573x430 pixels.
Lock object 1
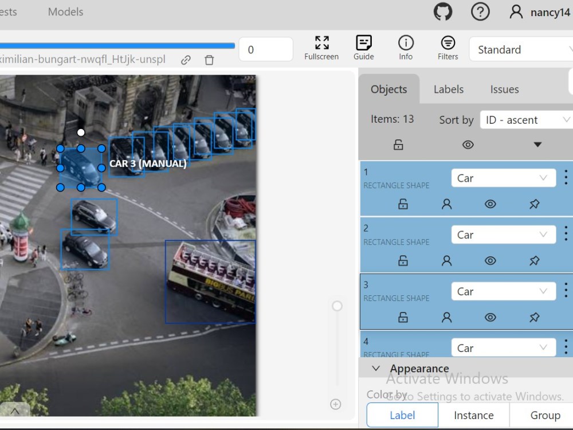403,204
